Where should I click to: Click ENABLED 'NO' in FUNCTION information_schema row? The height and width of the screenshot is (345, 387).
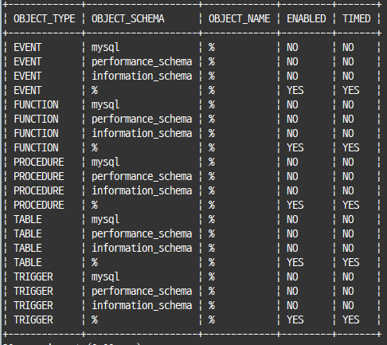(x=292, y=134)
